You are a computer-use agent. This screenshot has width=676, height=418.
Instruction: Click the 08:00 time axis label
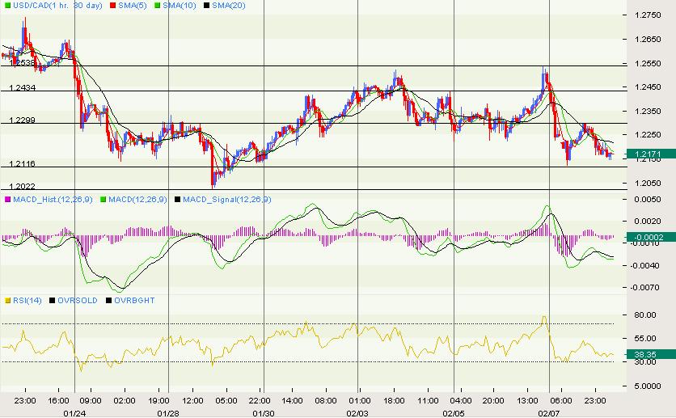pos(326,401)
